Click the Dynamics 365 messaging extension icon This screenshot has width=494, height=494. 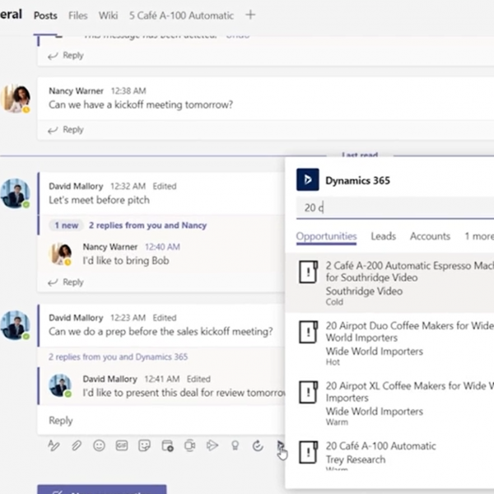[281, 445]
